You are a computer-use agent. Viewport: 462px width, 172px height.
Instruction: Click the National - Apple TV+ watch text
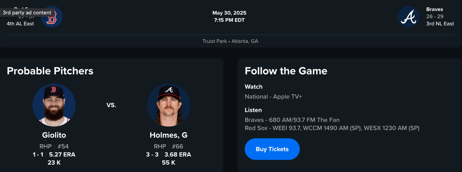coord(273,97)
